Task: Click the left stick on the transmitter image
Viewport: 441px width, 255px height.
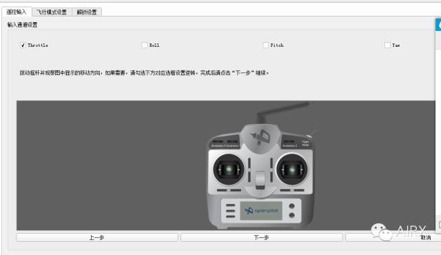Action: click(x=229, y=170)
